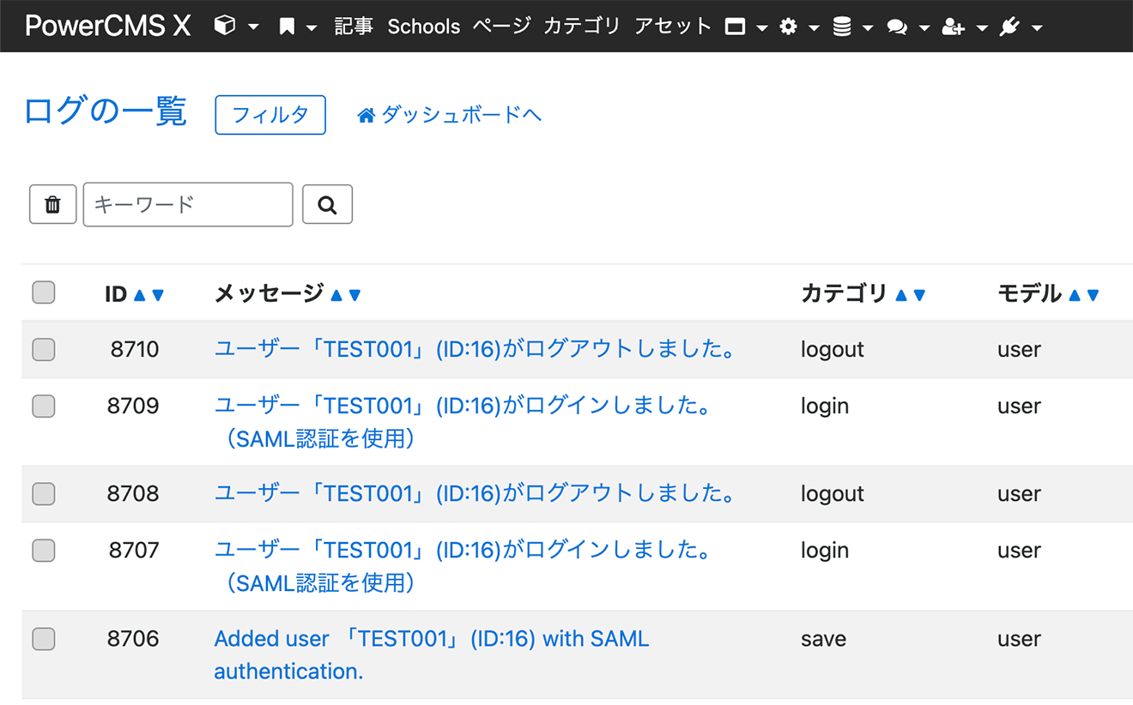Toggle the select-all checkbox in header
The image size is (1133, 705).
tap(44, 293)
